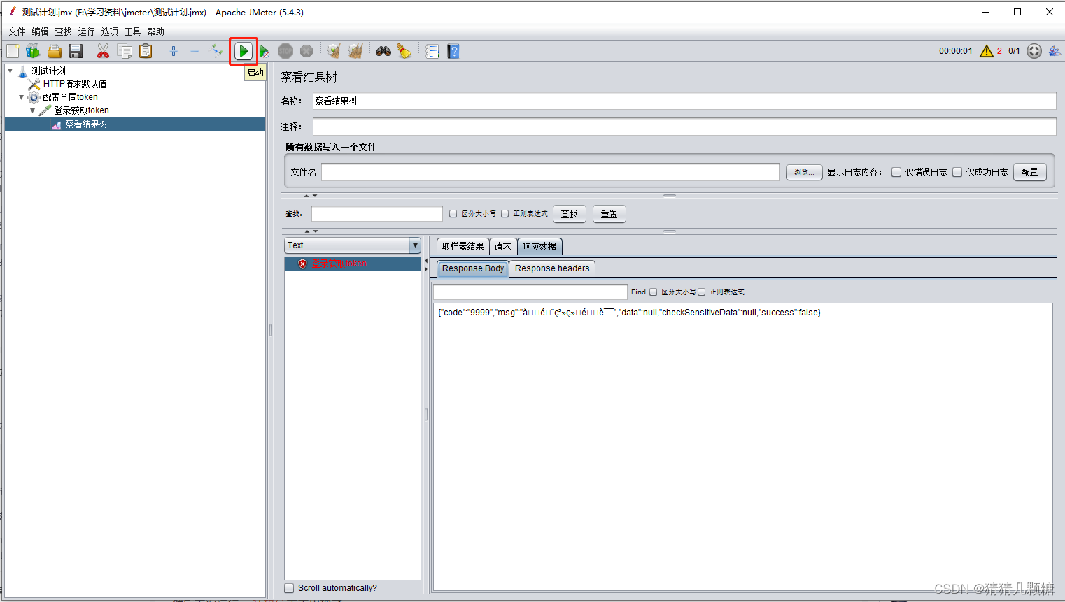Screen dimensions: 1065x602
Task: Collapse the 配置全局token tree node
Action: (x=21, y=97)
